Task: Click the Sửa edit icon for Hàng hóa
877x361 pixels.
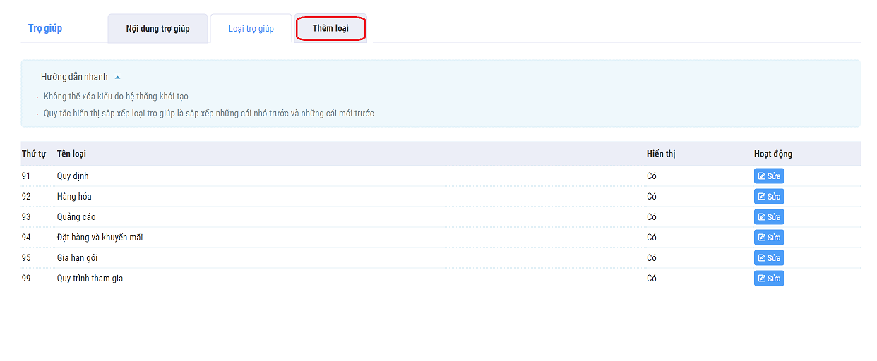Action: (x=762, y=197)
